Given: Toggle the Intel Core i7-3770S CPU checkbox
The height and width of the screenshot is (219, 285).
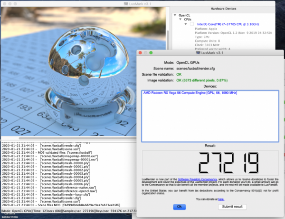Looking at the screenshot, I should click(x=192, y=24).
